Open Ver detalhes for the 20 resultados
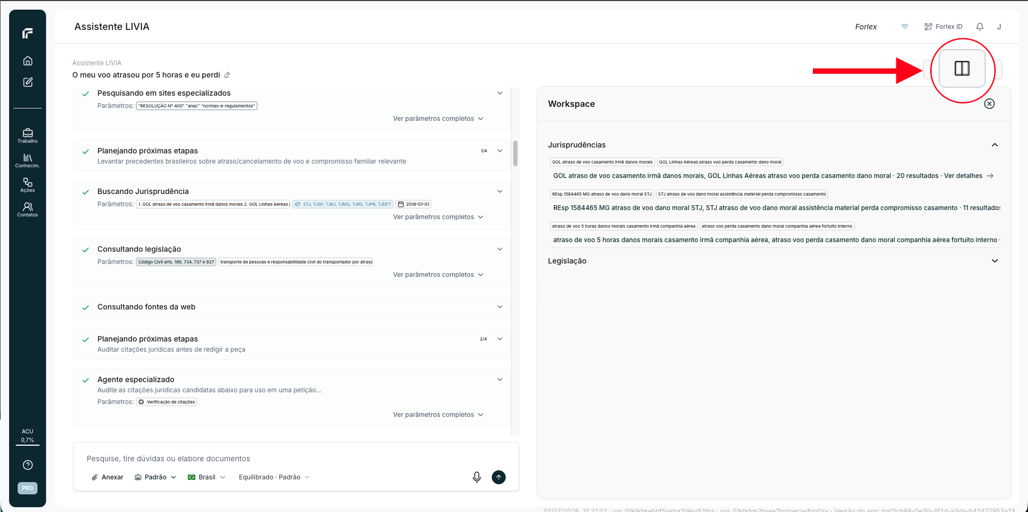 point(969,176)
